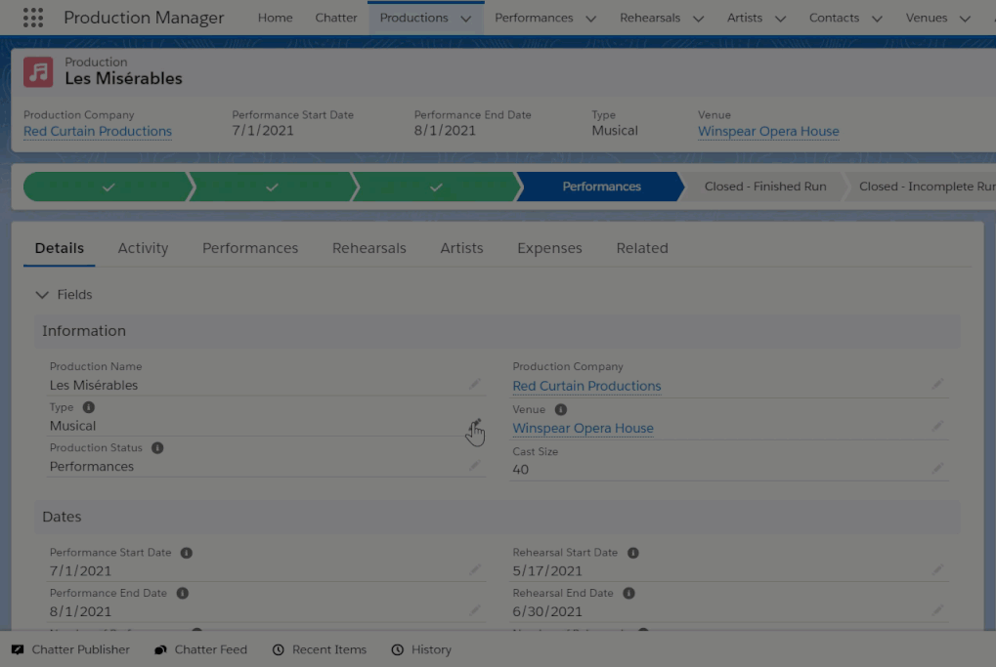Open the Artists nav dropdown chevron
This screenshot has height=667, width=996.
pyautogui.click(x=780, y=19)
